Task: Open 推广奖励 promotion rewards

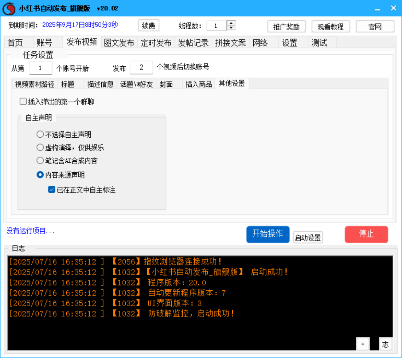Action: (286, 26)
